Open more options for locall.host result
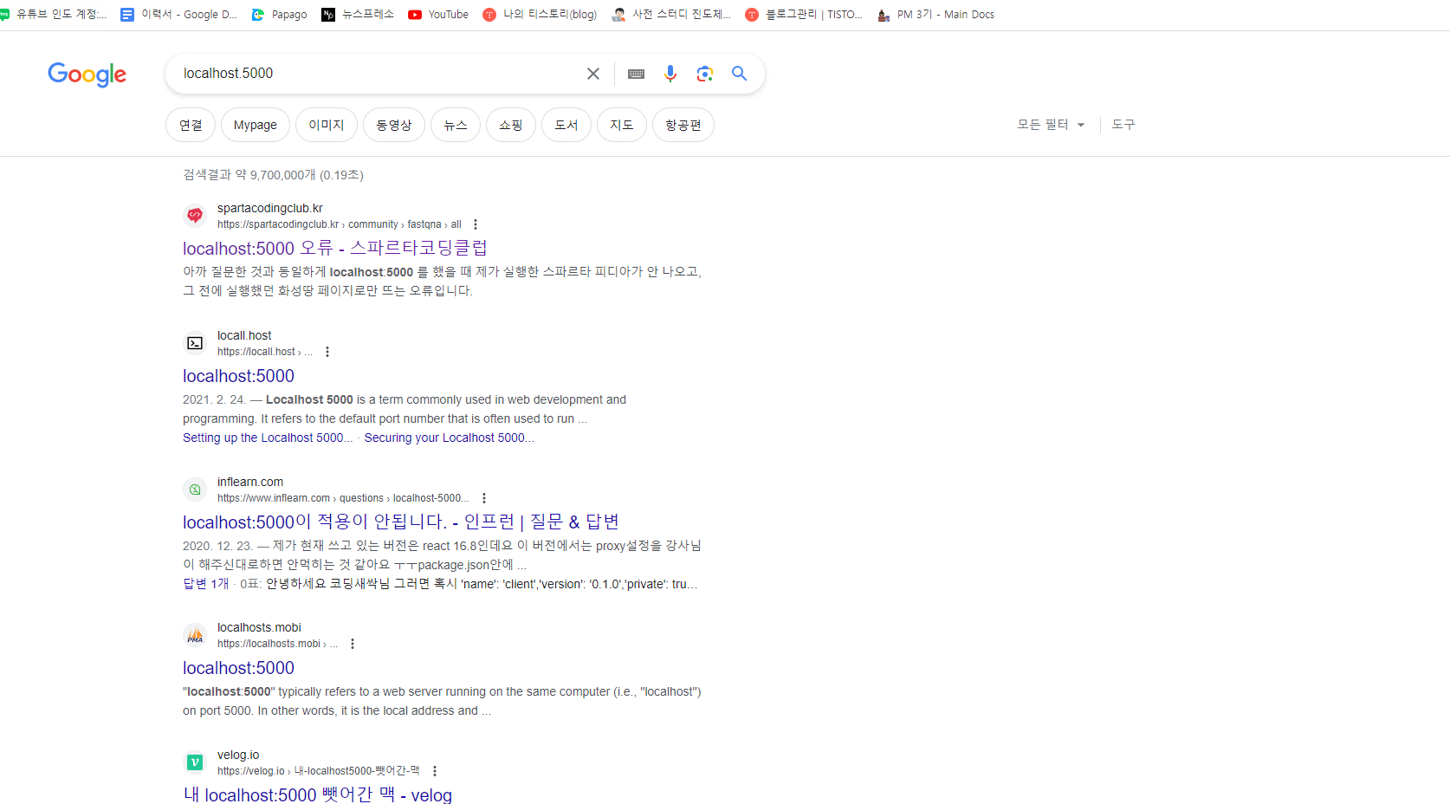1450x804 pixels. click(327, 352)
